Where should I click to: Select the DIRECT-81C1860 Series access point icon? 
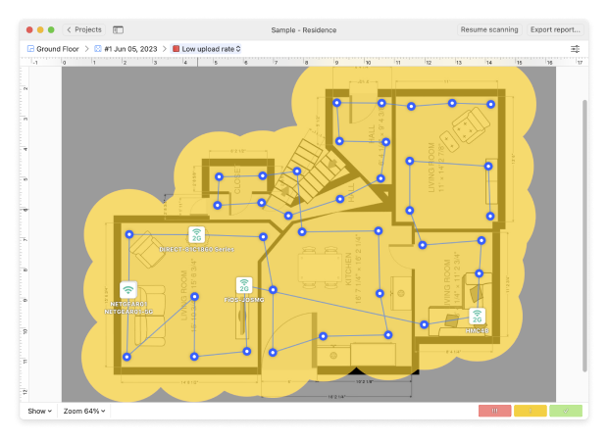(196, 234)
